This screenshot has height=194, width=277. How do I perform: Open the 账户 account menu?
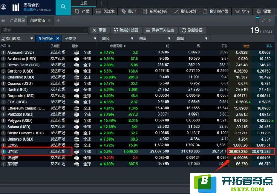(128, 11)
